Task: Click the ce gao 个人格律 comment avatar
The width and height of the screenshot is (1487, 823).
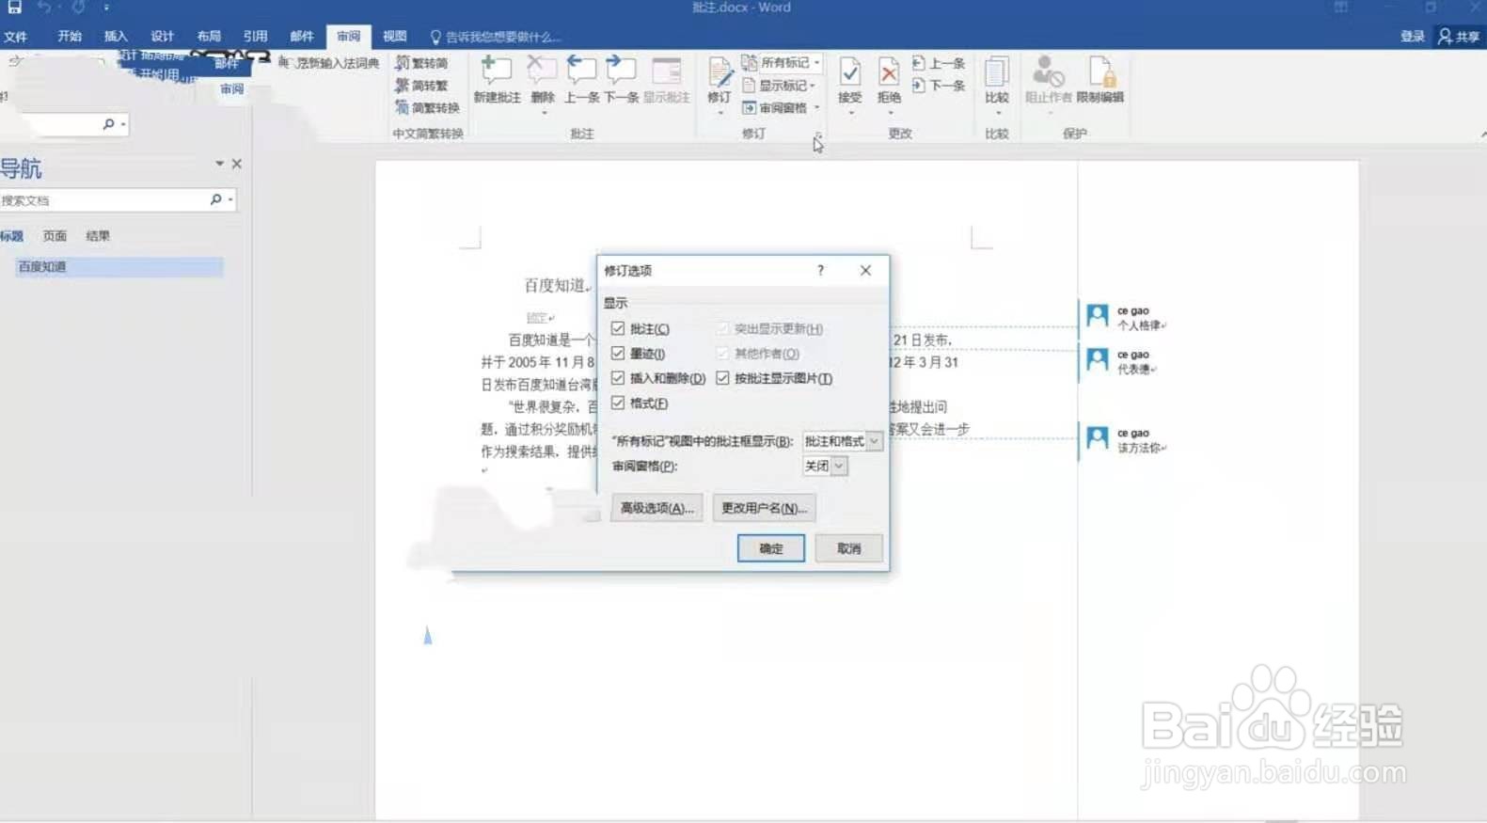Action: [1097, 315]
